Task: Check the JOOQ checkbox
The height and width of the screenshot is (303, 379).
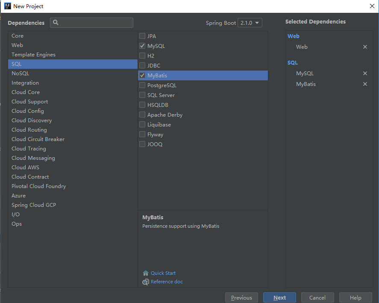Action: pyautogui.click(x=142, y=144)
